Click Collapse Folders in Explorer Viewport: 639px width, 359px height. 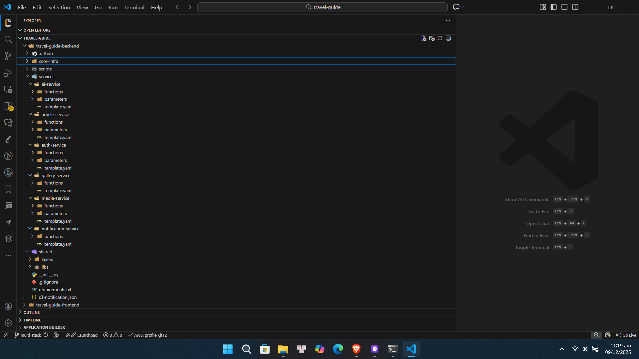pos(448,38)
